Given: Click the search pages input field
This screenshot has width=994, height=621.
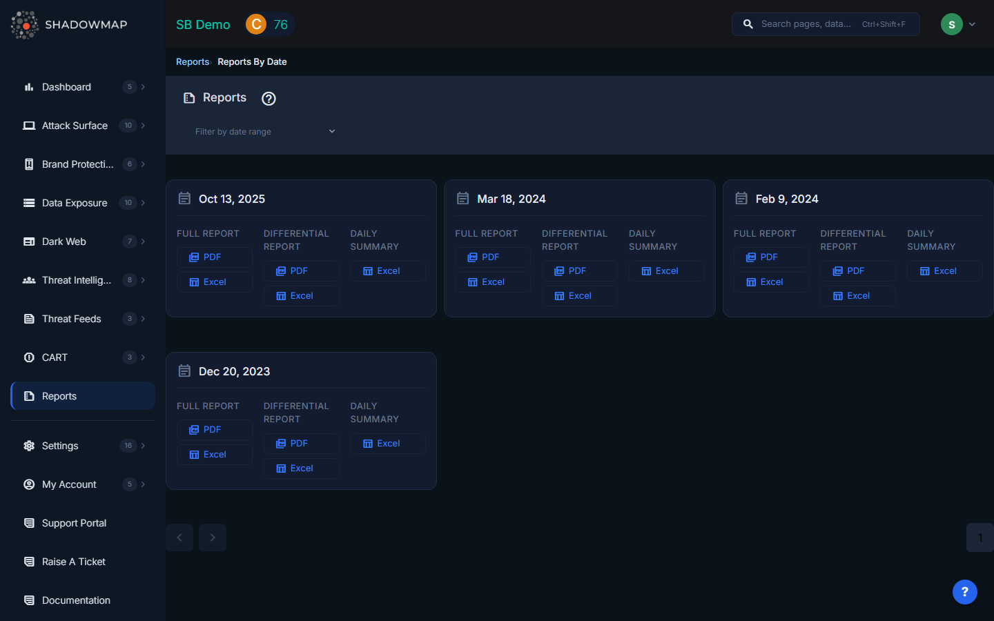Looking at the screenshot, I should (808, 24).
